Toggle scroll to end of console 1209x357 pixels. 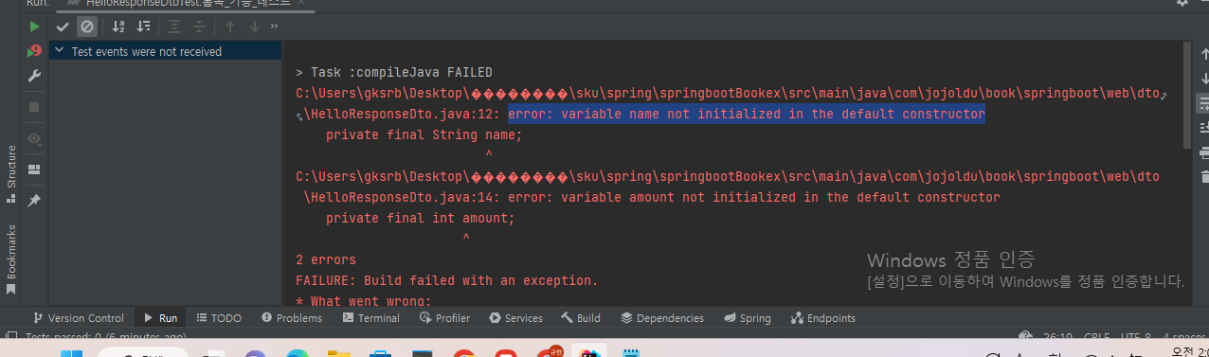click(x=1203, y=126)
